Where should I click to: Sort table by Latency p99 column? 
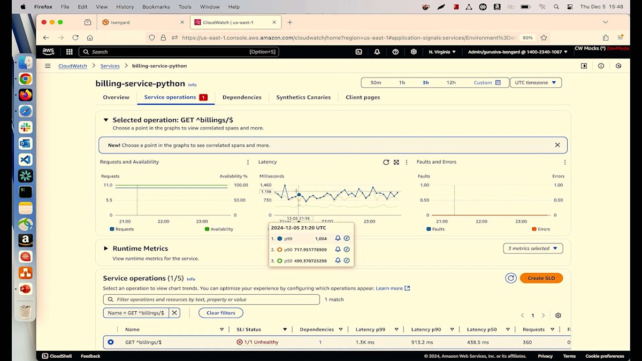coord(396,329)
